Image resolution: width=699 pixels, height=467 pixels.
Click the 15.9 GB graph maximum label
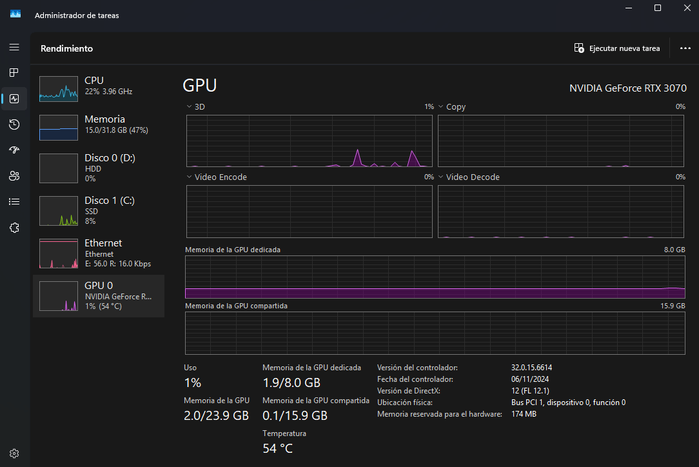pos(673,306)
